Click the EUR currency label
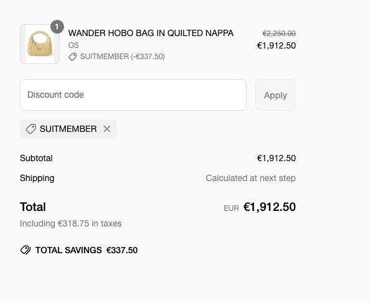Screen dimensions: 371x303 click(x=231, y=208)
